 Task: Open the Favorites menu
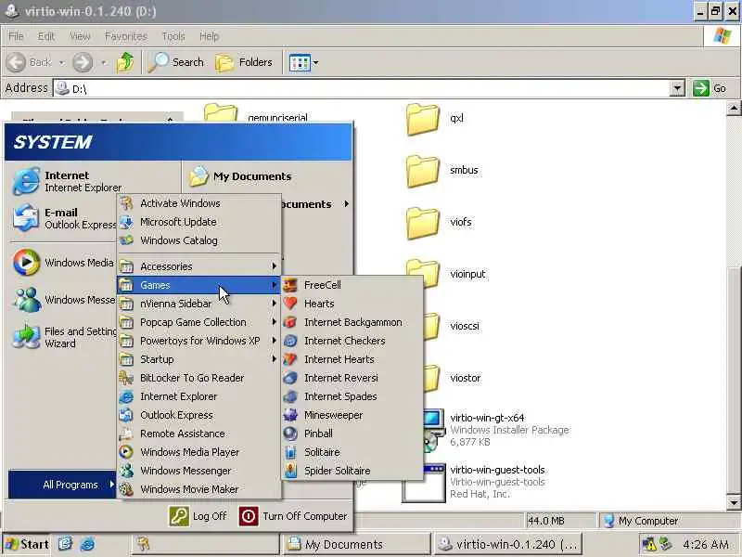(x=126, y=36)
